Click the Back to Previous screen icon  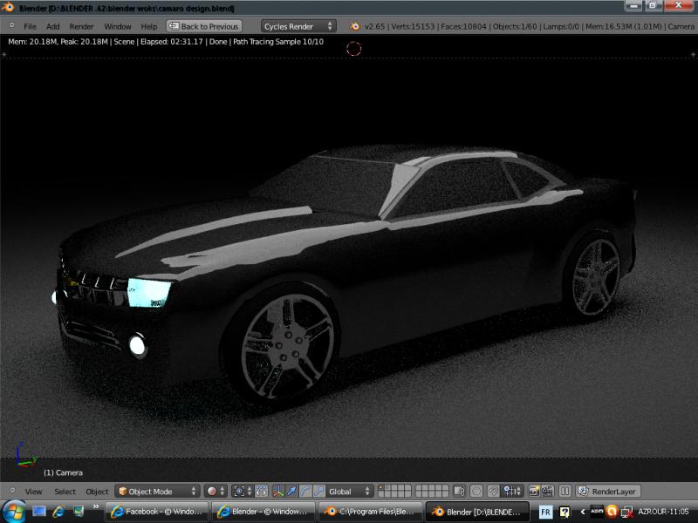(x=174, y=26)
